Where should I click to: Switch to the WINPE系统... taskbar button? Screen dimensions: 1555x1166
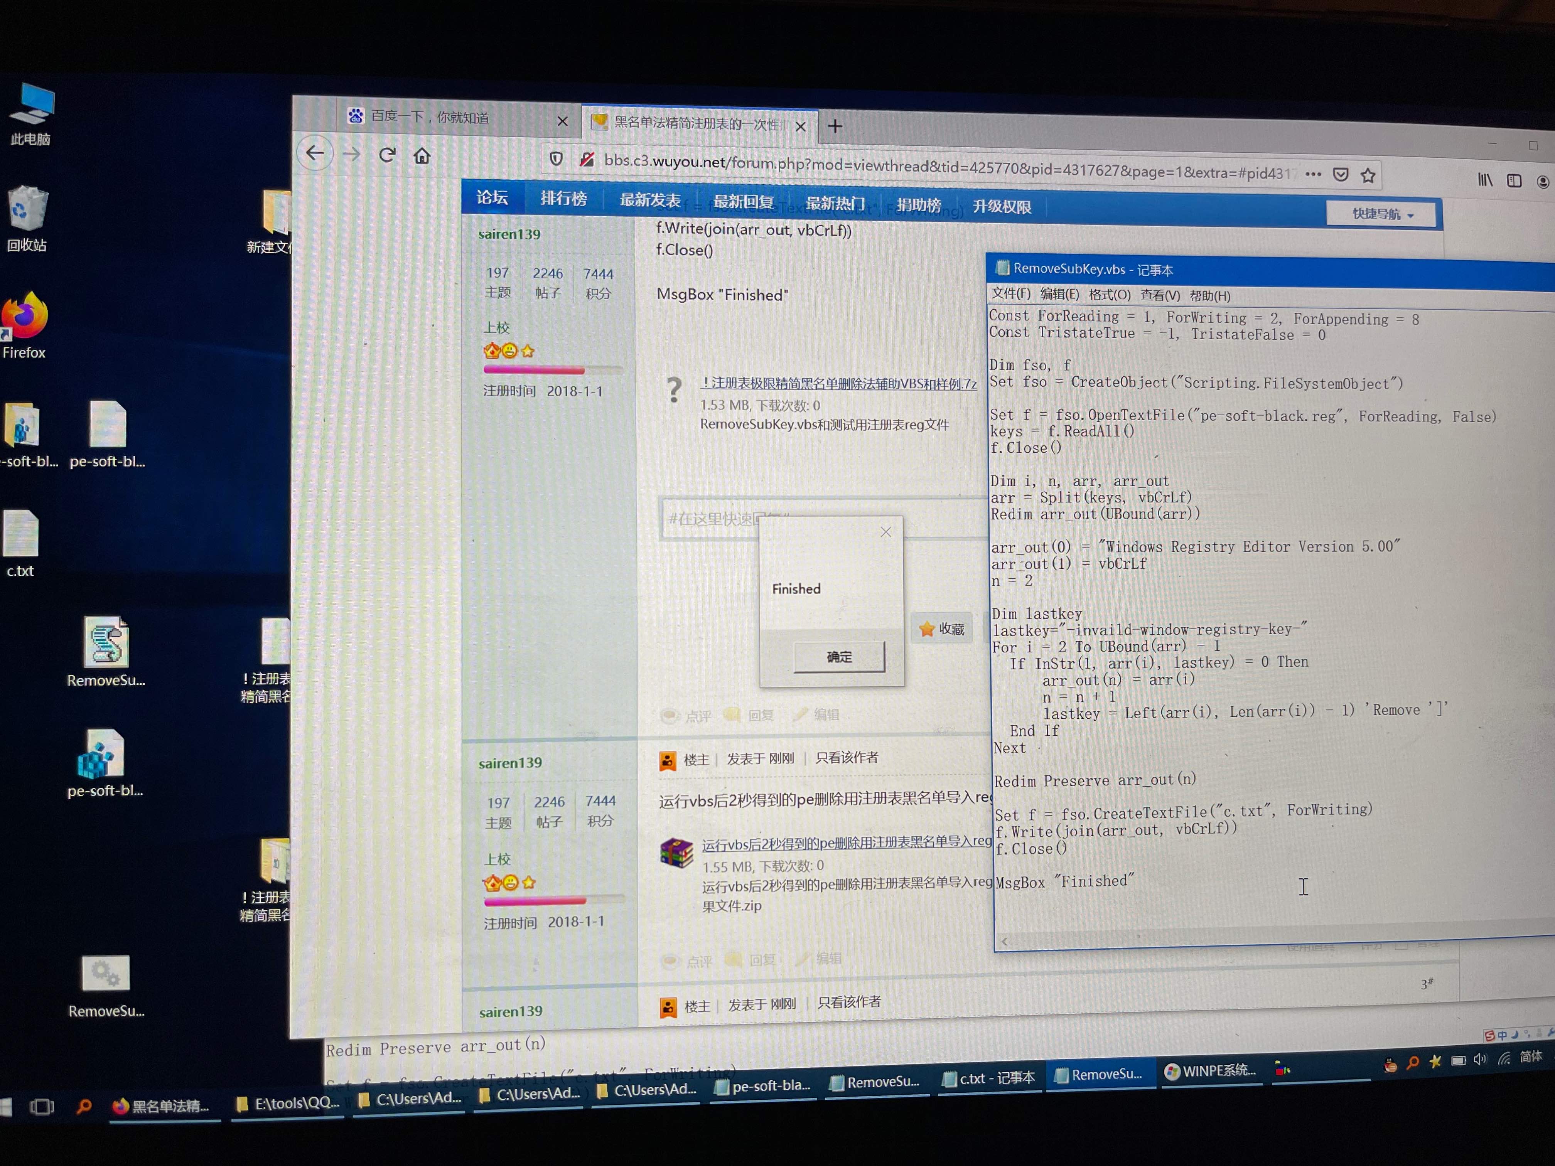pyautogui.click(x=1211, y=1070)
